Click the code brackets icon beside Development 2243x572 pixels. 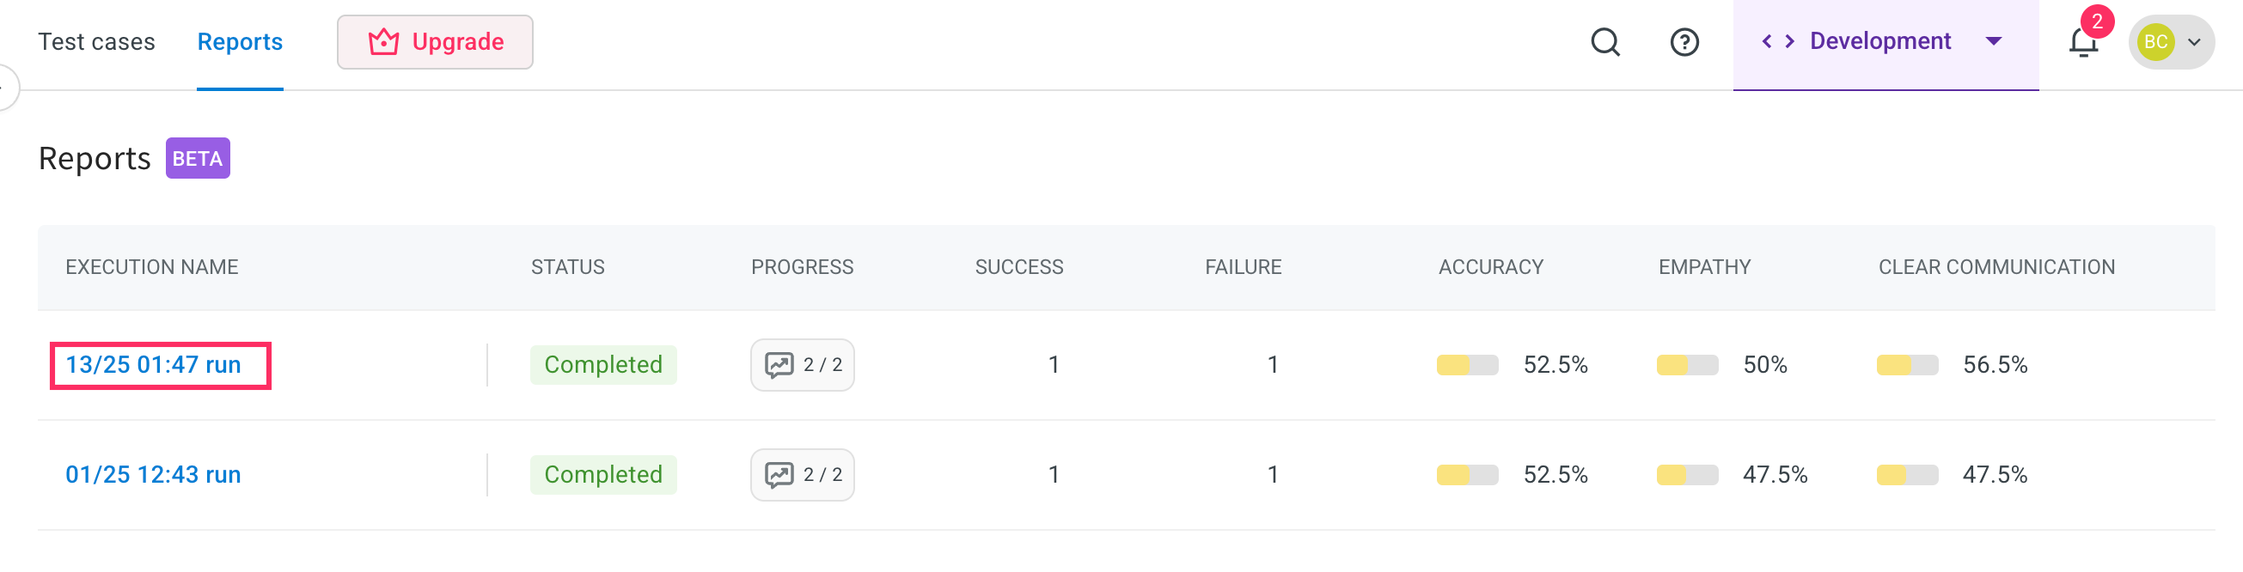pos(1778,42)
